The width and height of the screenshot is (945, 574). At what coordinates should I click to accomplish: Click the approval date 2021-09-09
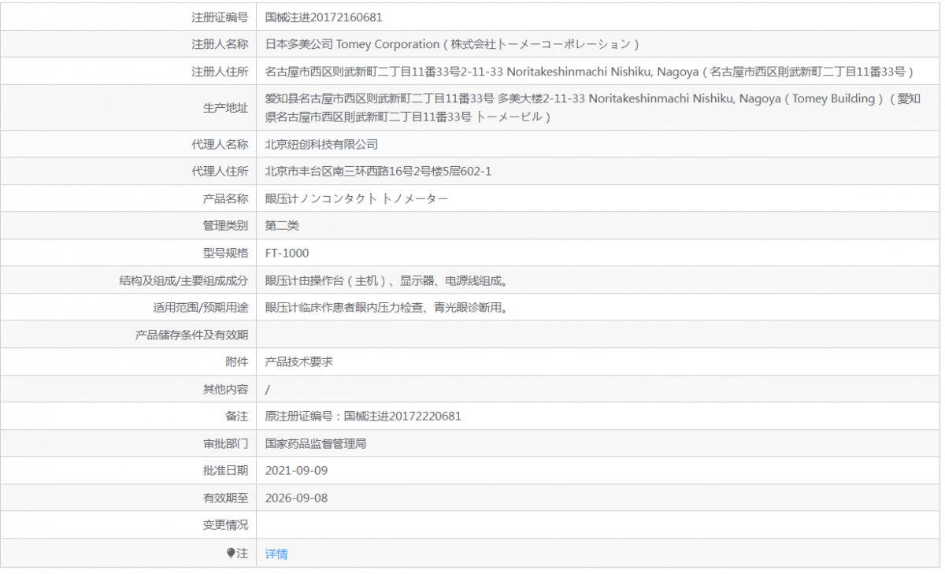pyautogui.click(x=296, y=470)
